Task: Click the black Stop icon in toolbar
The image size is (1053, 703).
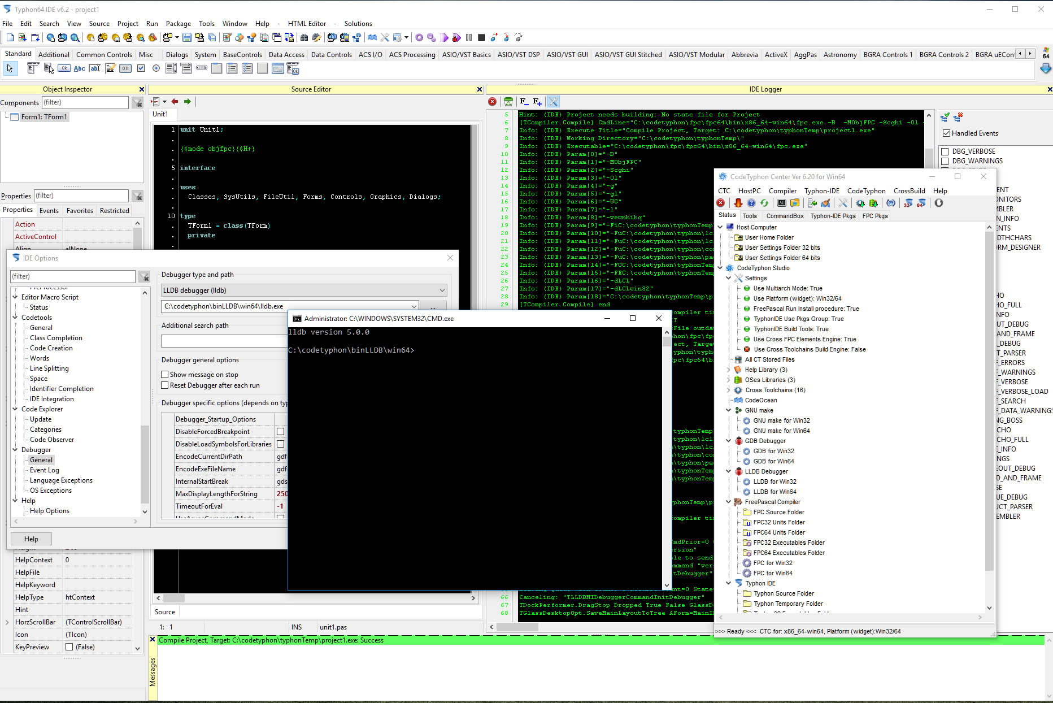Action: [x=481, y=37]
